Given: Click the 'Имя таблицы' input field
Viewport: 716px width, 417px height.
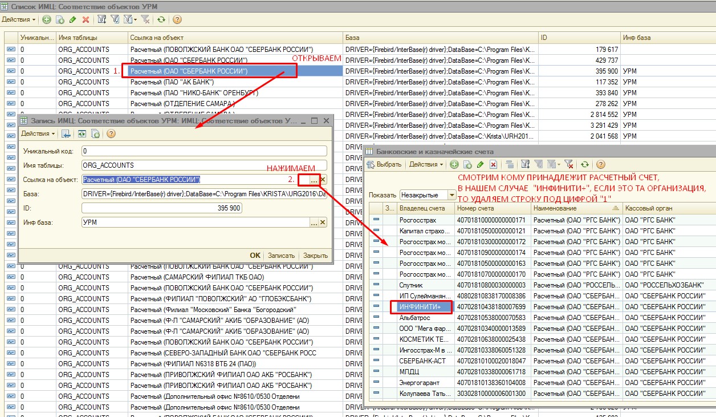Looking at the screenshot, I should pyautogui.click(x=204, y=165).
